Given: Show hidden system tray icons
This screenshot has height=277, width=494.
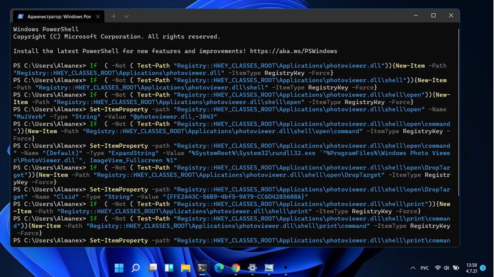Looking at the screenshot, I should click(x=413, y=268).
